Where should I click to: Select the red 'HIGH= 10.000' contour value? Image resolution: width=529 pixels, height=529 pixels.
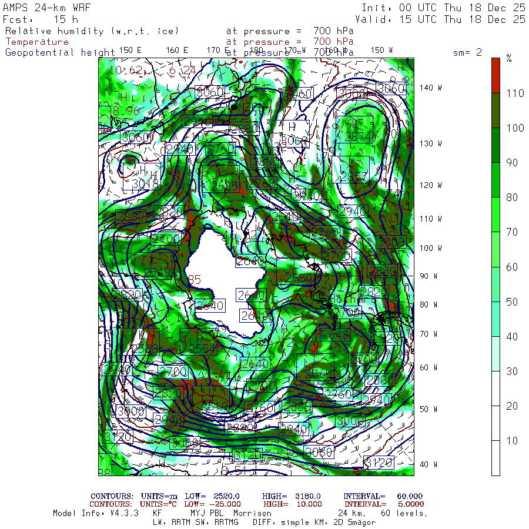293,504
